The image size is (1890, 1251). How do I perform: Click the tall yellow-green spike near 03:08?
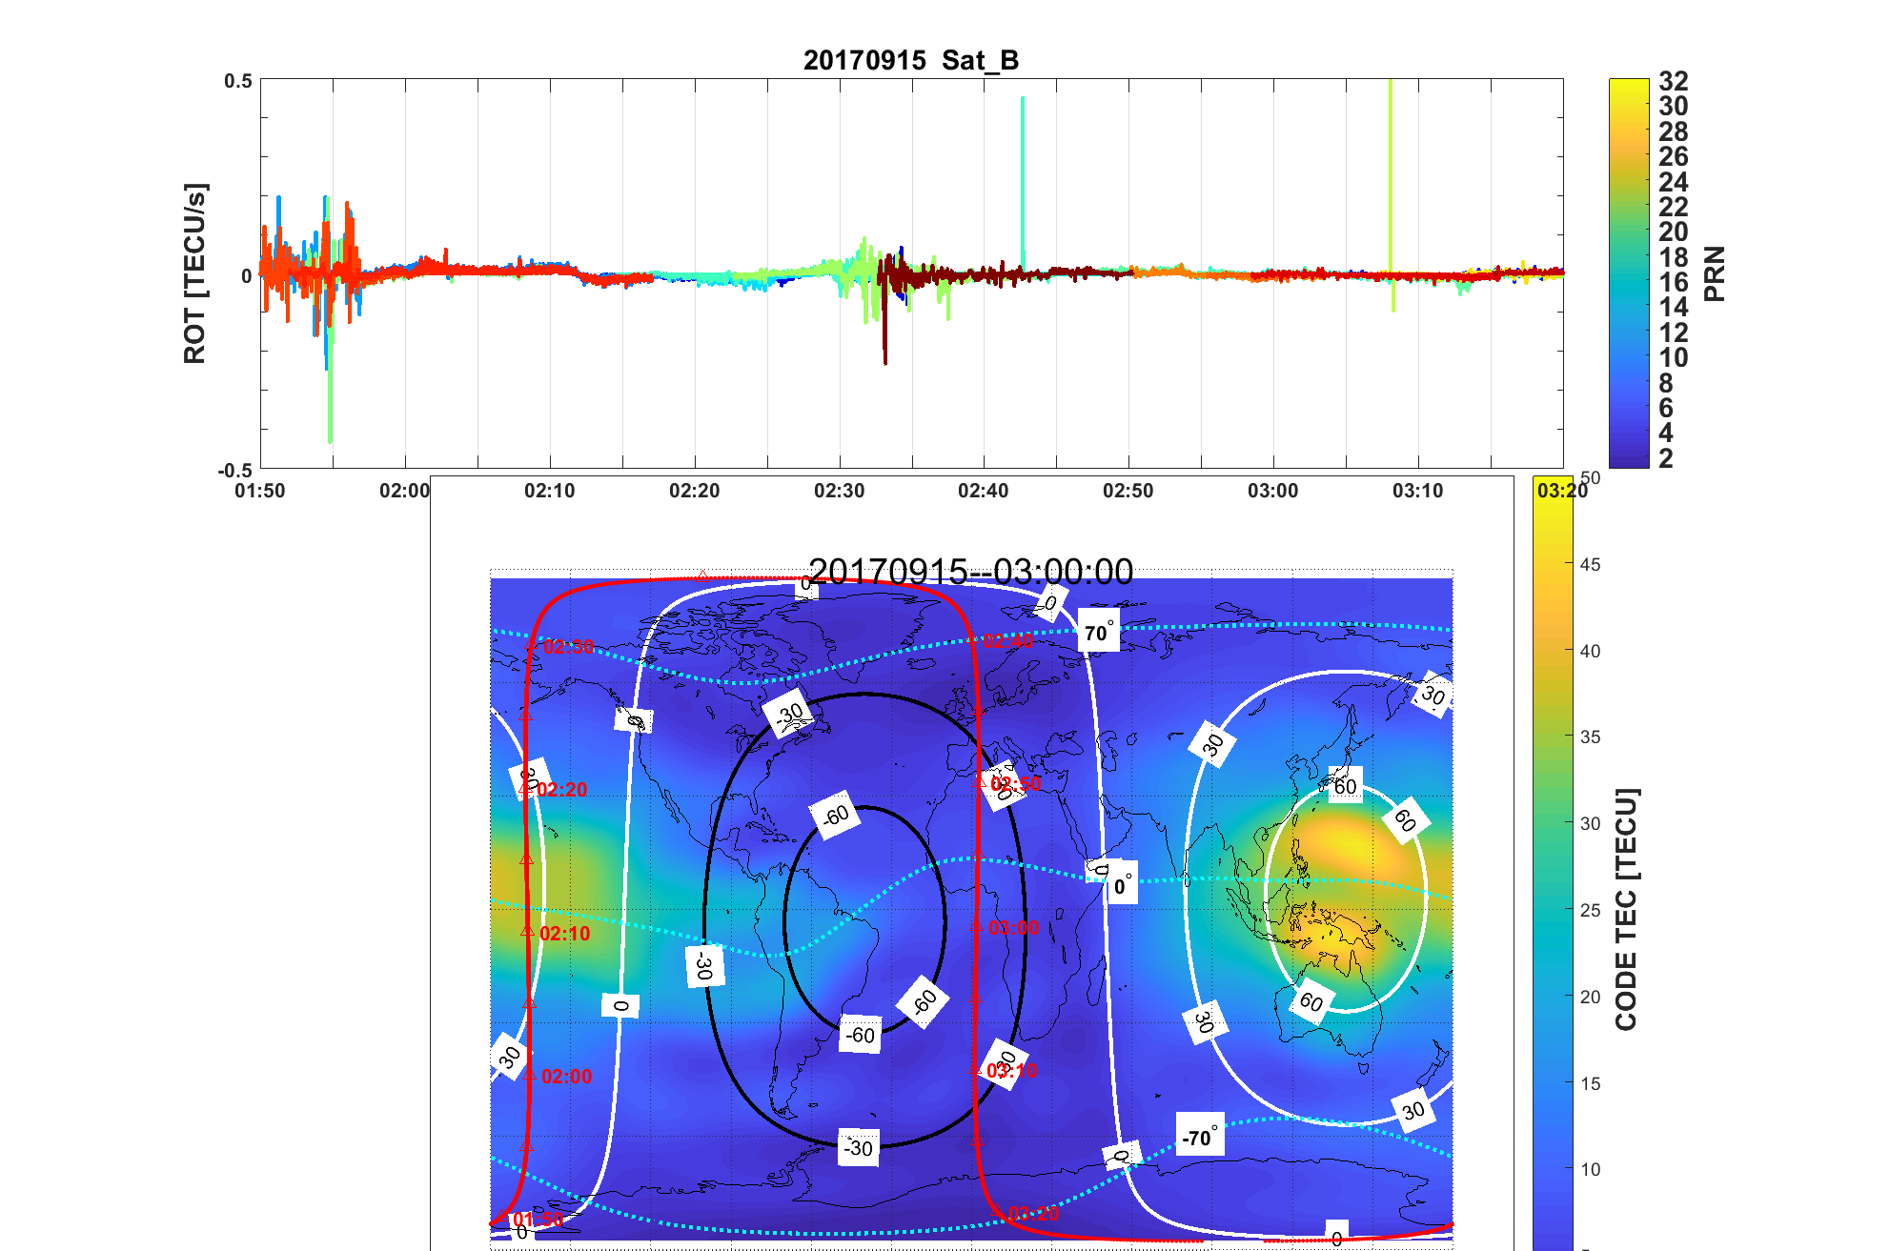click(1391, 172)
